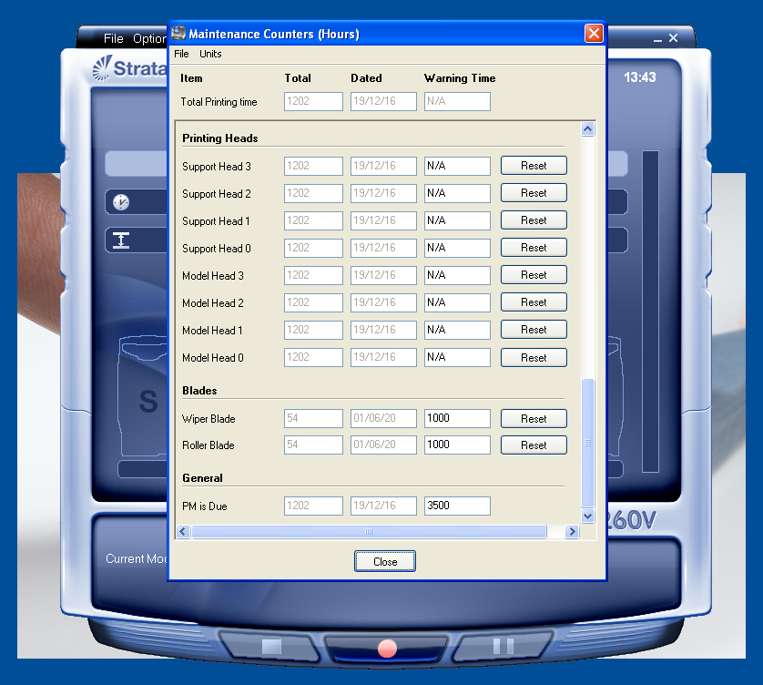Open the File menu of the main Stratasys window
The height and width of the screenshot is (685, 763).
pyautogui.click(x=114, y=38)
